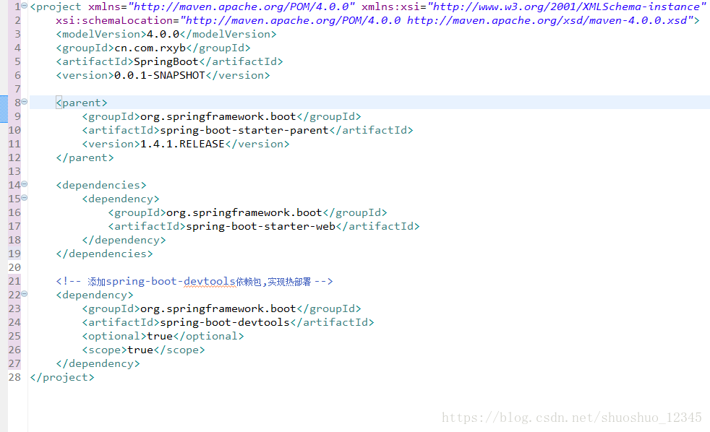
Task: Click the closing dependency tag on line 18
Action: tap(124, 241)
